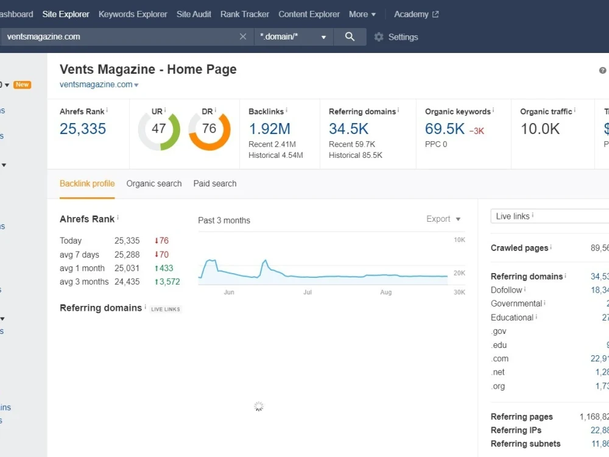Screen dimensions: 609x457
Task: Switch to Backlink profile tab
Action: (87, 183)
